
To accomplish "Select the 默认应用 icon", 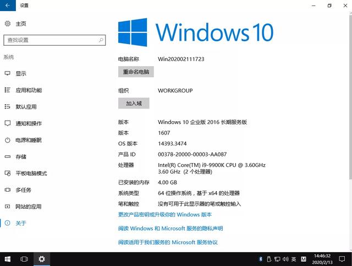I will (x=7, y=107).
